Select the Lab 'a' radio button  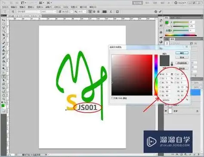click(176, 78)
